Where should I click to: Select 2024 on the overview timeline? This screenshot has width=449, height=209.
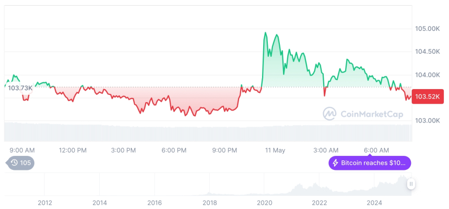point(374,202)
